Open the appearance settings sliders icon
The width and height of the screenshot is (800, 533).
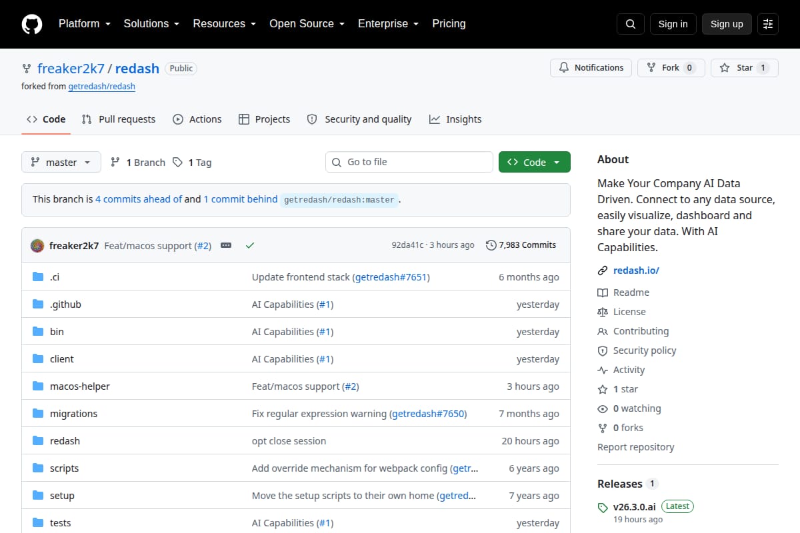point(768,24)
